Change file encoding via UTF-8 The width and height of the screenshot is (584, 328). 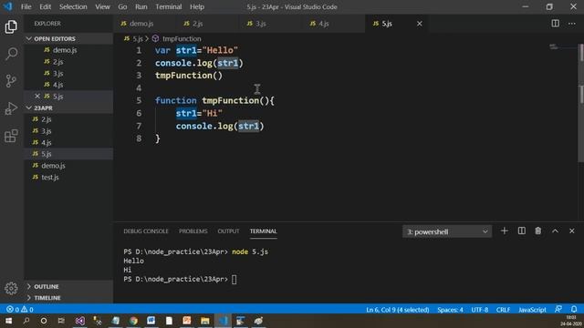point(479,310)
